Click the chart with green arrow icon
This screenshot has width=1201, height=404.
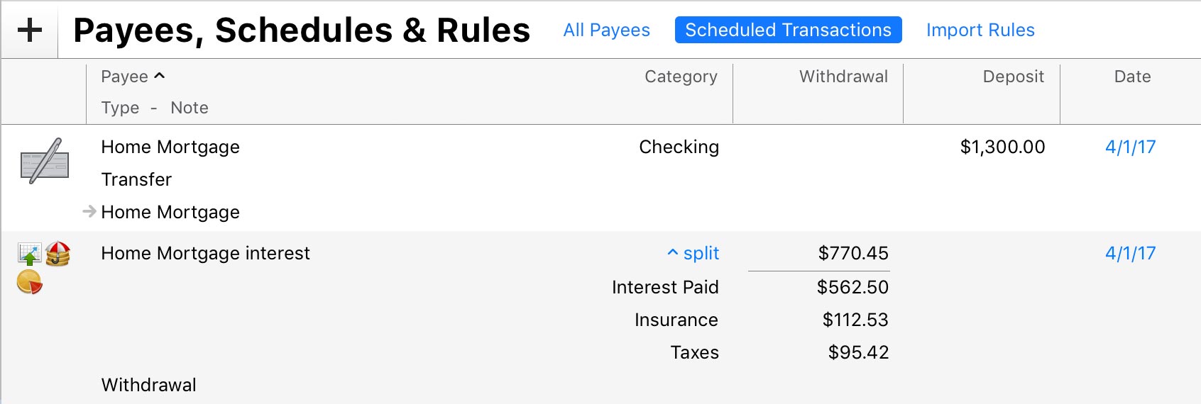[30, 254]
